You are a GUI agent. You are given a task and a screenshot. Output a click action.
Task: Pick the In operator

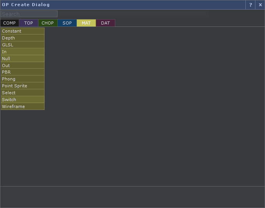pyautogui.click(x=22, y=52)
